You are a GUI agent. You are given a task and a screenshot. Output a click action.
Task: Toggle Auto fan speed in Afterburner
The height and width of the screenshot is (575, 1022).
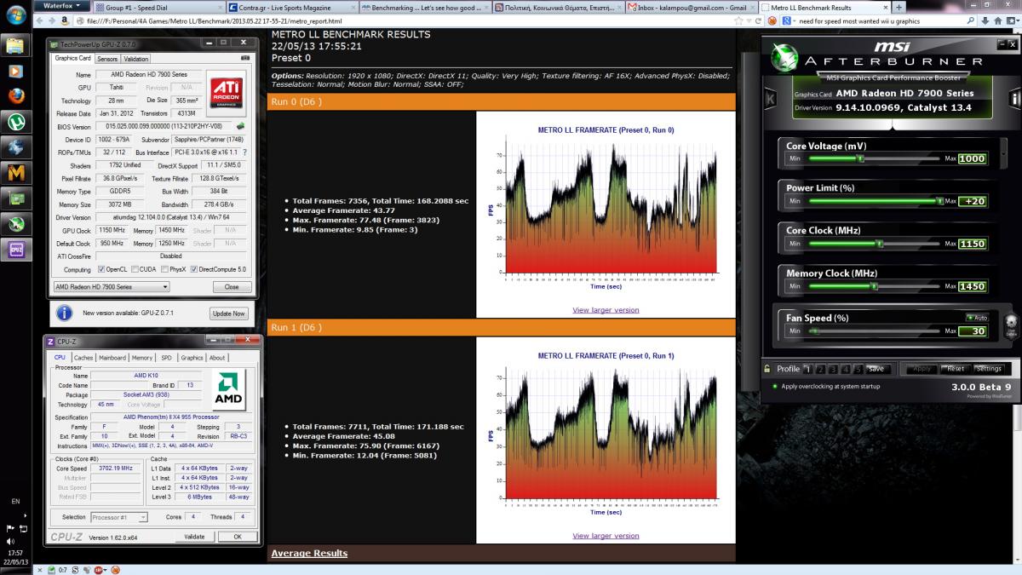[x=976, y=317]
